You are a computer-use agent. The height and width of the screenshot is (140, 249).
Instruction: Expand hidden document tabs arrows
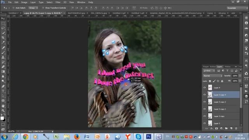tap(240, 13)
